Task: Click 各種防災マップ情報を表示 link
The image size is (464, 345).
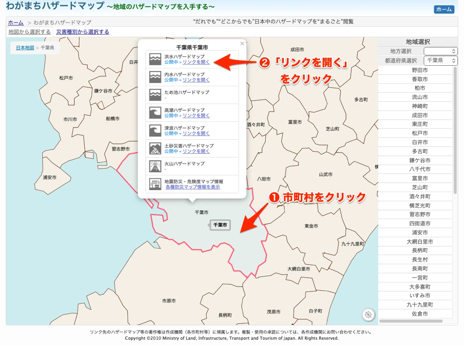Action: [193, 187]
